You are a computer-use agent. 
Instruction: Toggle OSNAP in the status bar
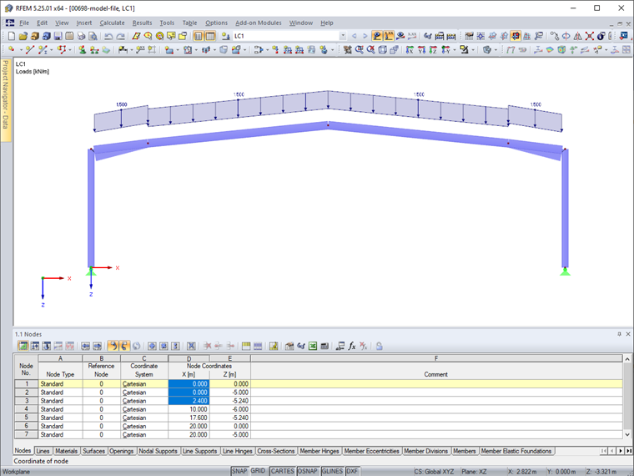pos(308,471)
